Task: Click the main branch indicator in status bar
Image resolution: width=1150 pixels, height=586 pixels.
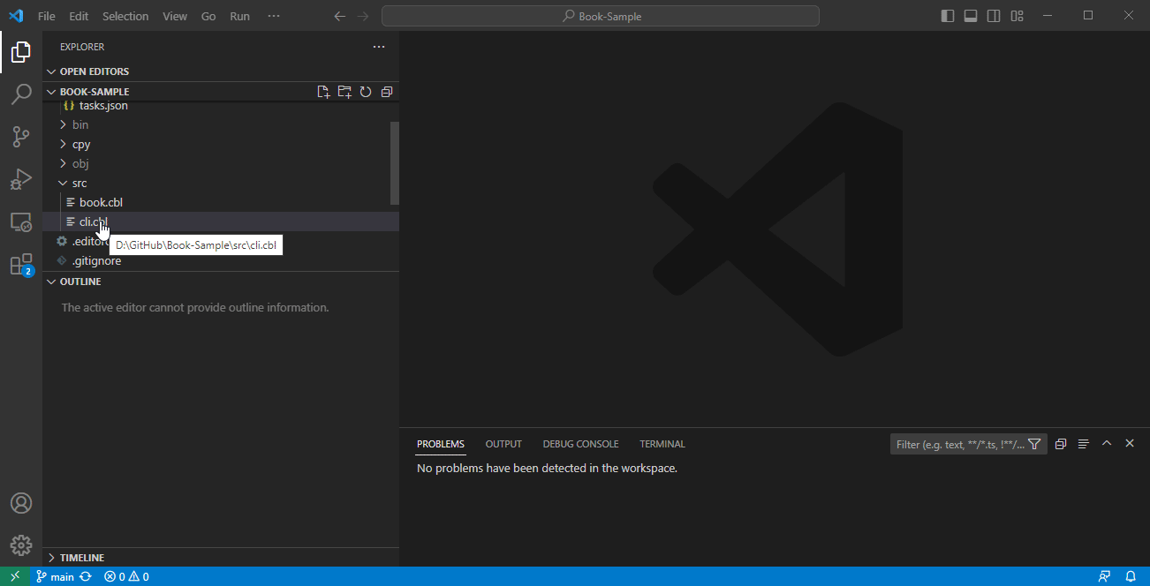Action: click(55, 576)
